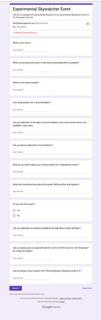Click the Switch account link
Image resolution: width=101 pixels, height=320 pixels.
point(42,23)
